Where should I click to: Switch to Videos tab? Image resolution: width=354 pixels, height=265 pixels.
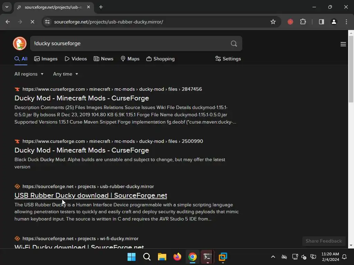pos(76,59)
